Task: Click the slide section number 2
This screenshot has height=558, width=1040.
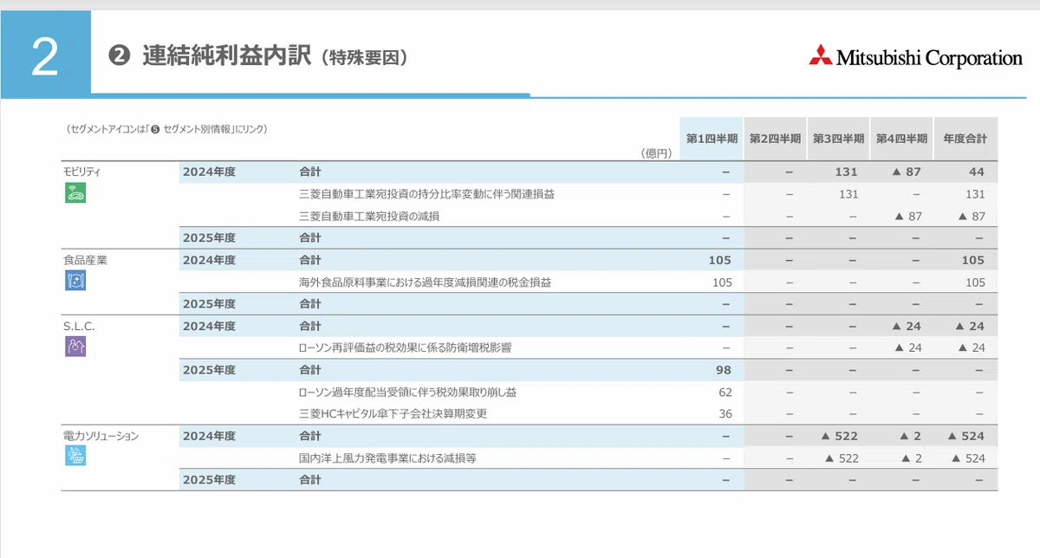Action: tap(45, 57)
